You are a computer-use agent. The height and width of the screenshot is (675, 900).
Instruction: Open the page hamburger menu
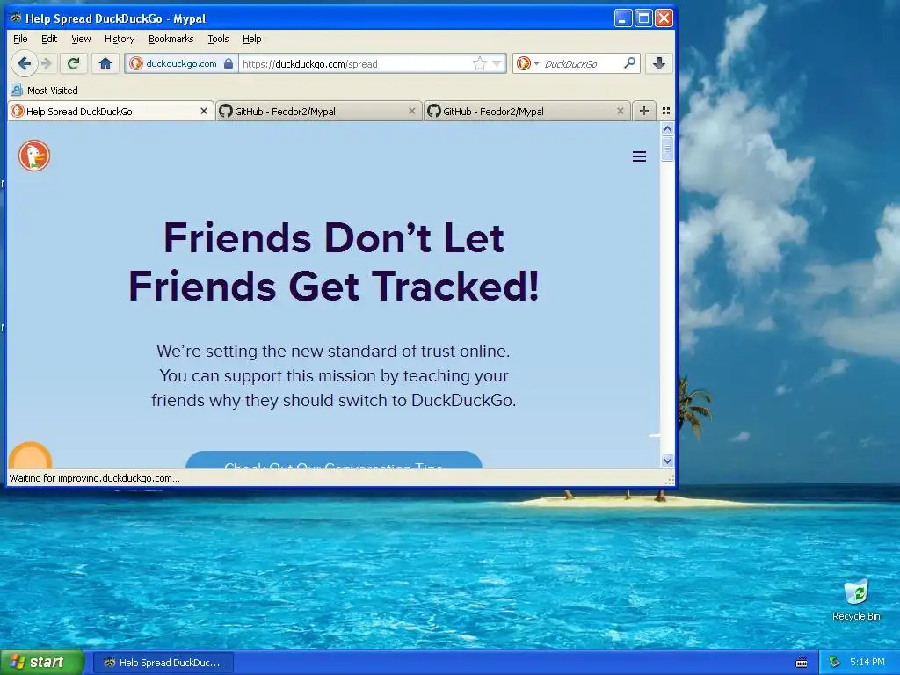click(640, 156)
